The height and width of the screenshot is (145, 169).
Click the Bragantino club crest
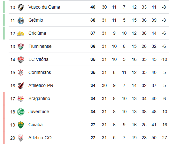click(x=21, y=99)
